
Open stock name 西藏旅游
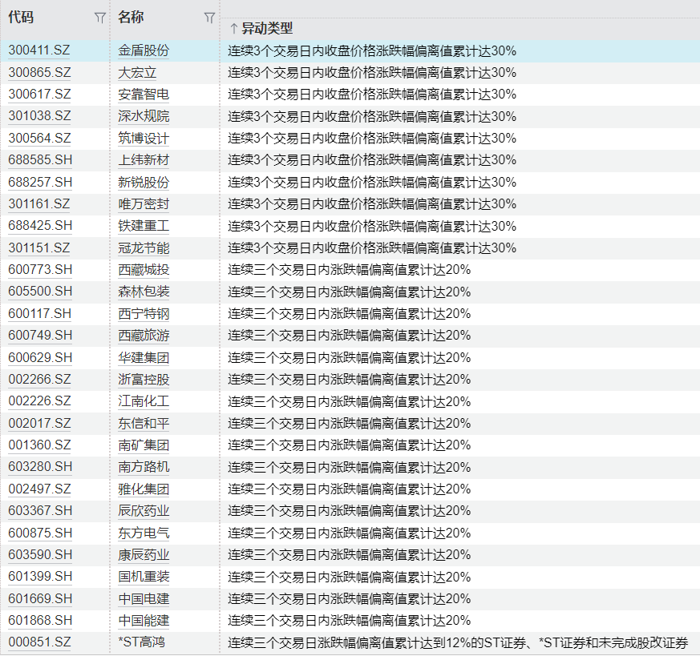click(144, 336)
